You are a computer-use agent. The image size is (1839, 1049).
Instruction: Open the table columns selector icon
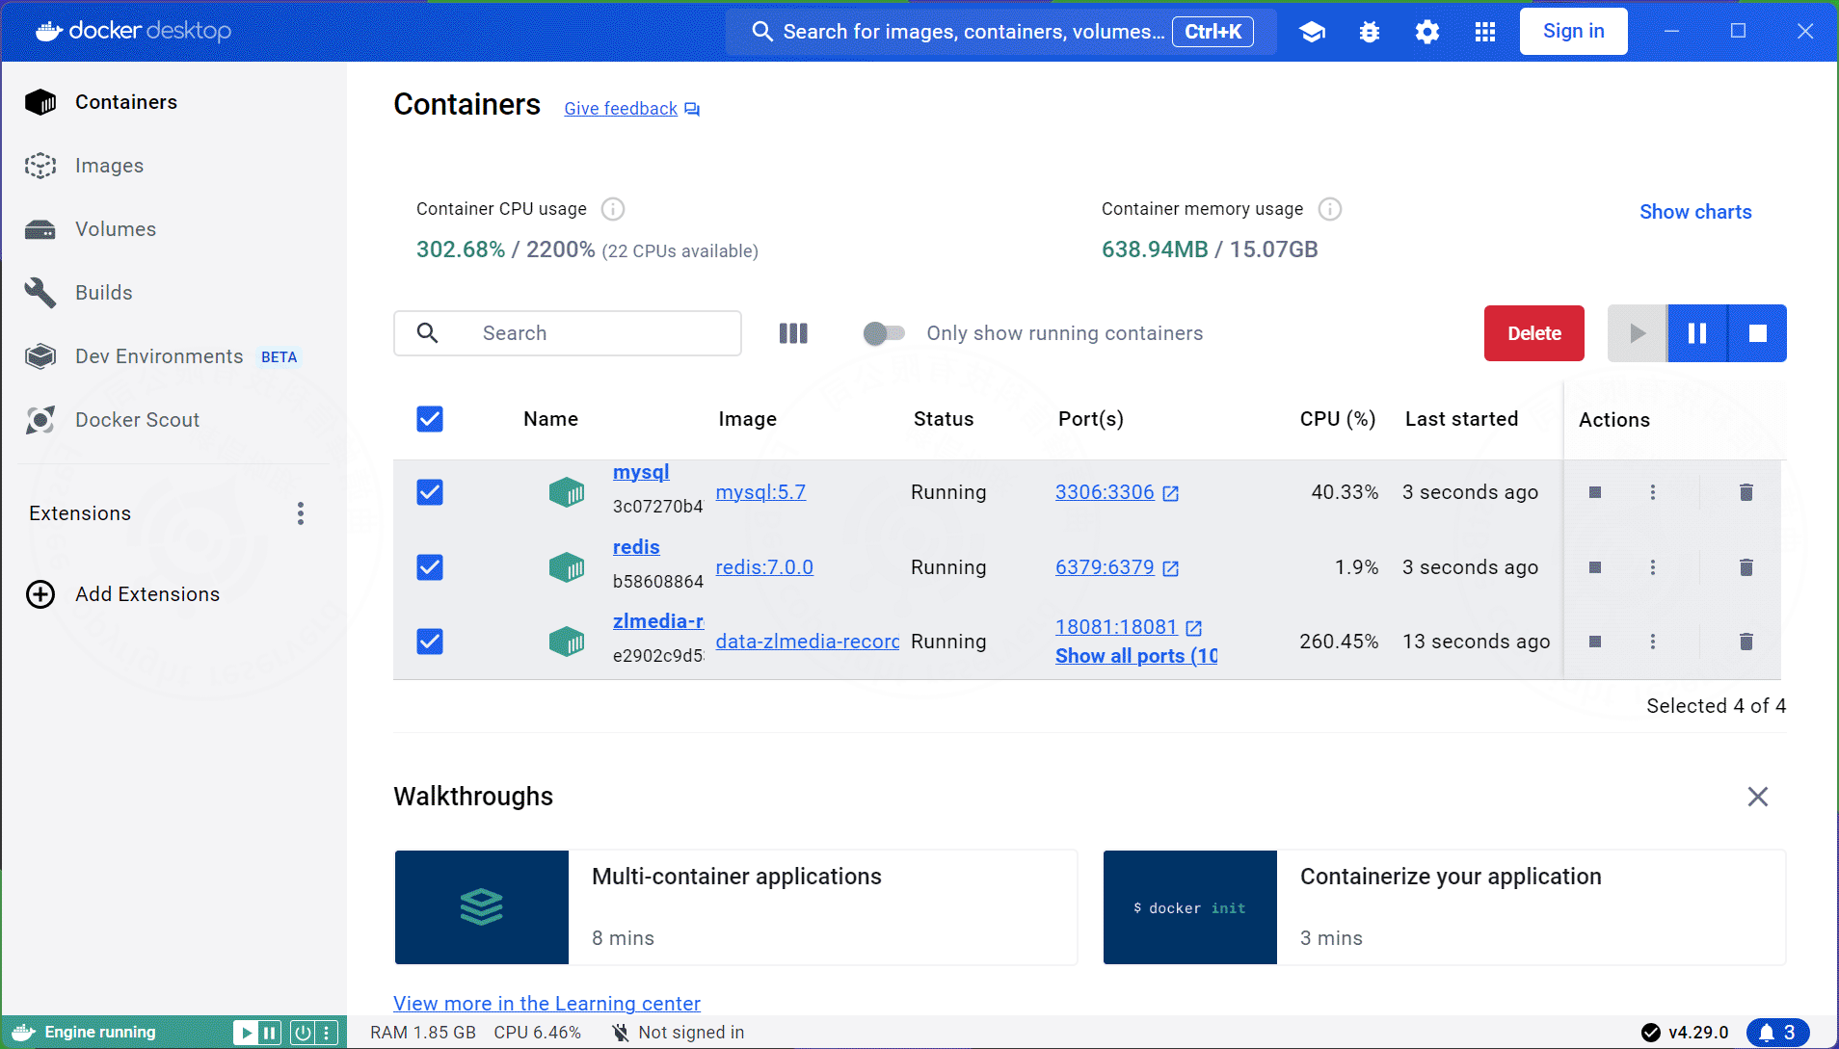pyautogui.click(x=793, y=333)
